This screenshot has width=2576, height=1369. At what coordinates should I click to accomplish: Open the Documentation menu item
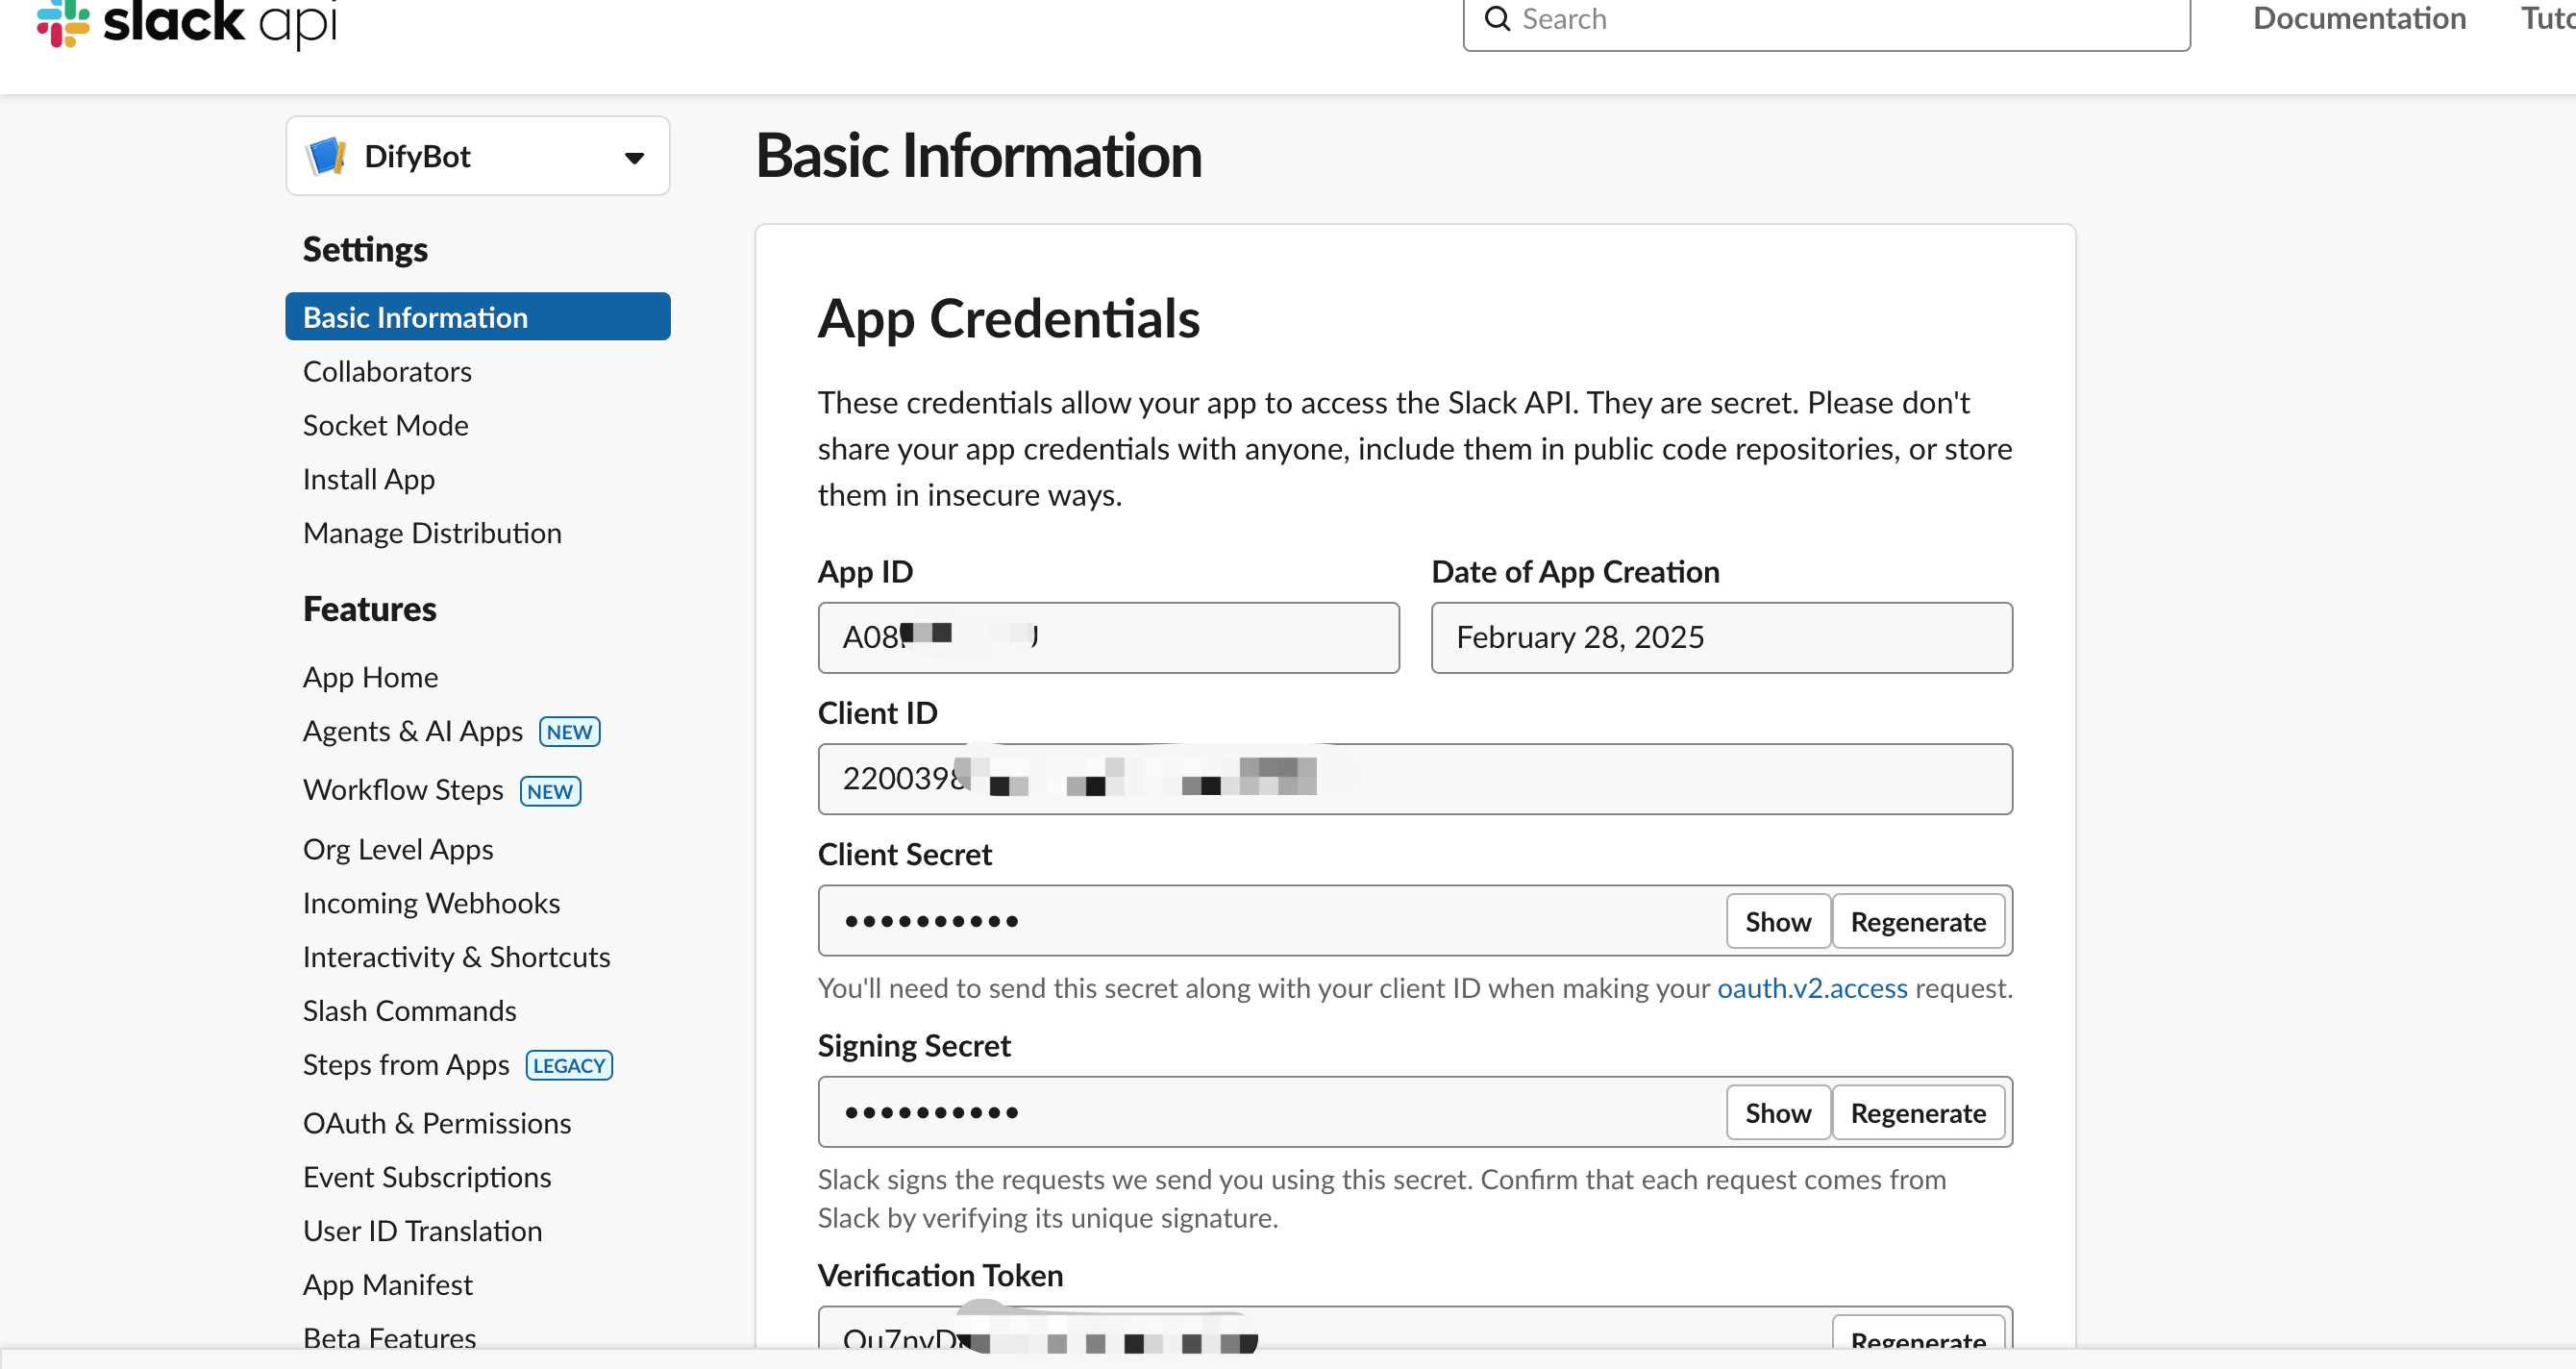tap(2358, 19)
